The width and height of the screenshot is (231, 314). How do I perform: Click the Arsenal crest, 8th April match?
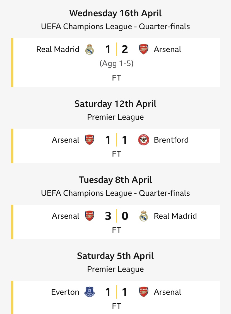pos(90,216)
